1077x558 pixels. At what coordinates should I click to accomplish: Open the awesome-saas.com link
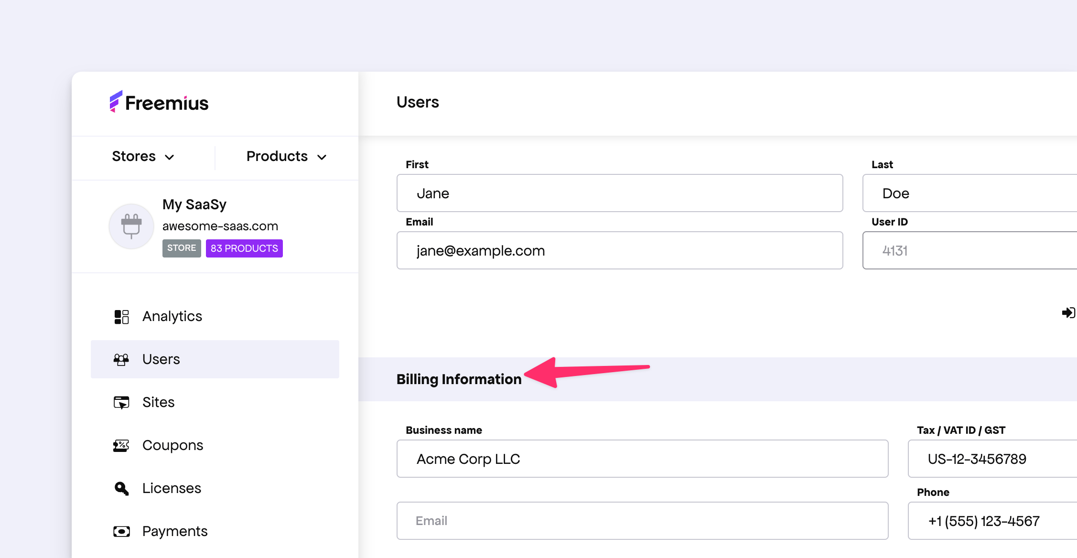[x=220, y=226]
